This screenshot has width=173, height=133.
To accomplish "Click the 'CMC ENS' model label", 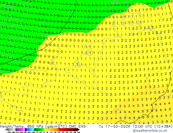I will (77, 126).
